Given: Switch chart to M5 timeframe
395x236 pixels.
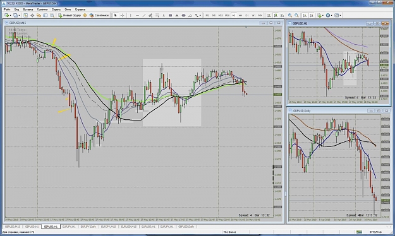Looking at the screenshot, I should (x=214, y=15).
